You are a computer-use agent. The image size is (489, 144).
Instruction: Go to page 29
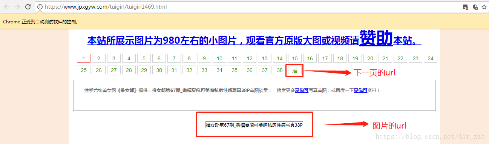tap(144, 70)
